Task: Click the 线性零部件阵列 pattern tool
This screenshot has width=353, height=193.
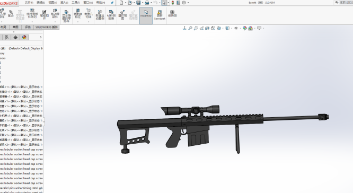Action: [x=32, y=14]
